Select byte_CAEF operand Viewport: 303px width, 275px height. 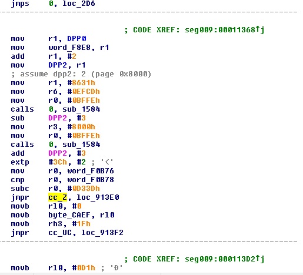click(x=69, y=215)
